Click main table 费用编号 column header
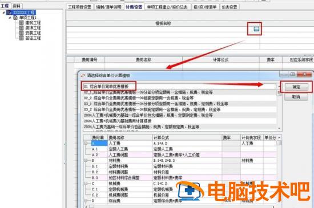 (x=90, y=60)
